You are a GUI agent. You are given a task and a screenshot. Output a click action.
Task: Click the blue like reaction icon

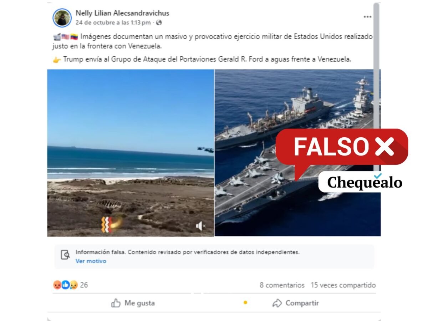pos(66,285)
